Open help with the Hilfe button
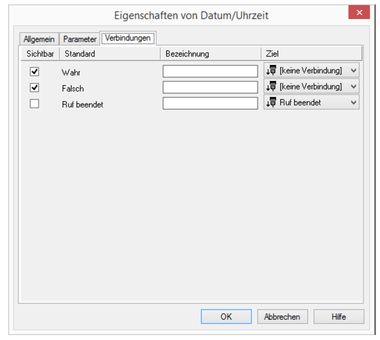This screenshot has width=380, height=340. [x=338, y=317]
